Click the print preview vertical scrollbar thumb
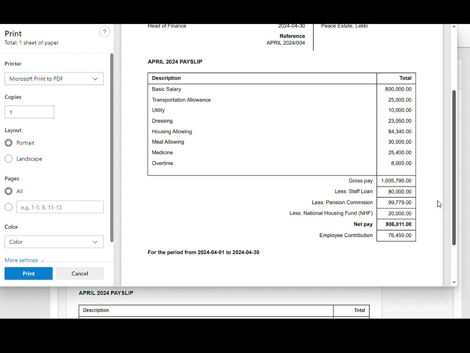Image resolution: width=470 pixels, height=353 pixels. [x=454, y=168]
